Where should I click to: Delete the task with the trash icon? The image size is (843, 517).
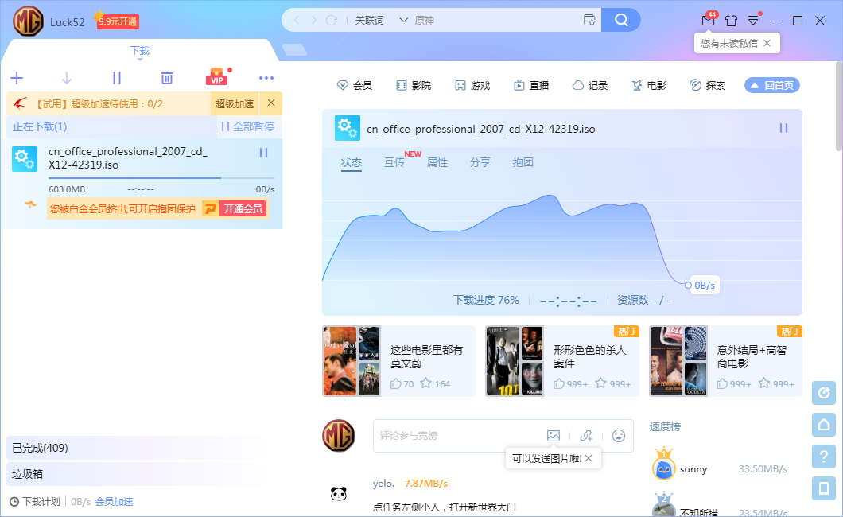[x=167, y=79]
